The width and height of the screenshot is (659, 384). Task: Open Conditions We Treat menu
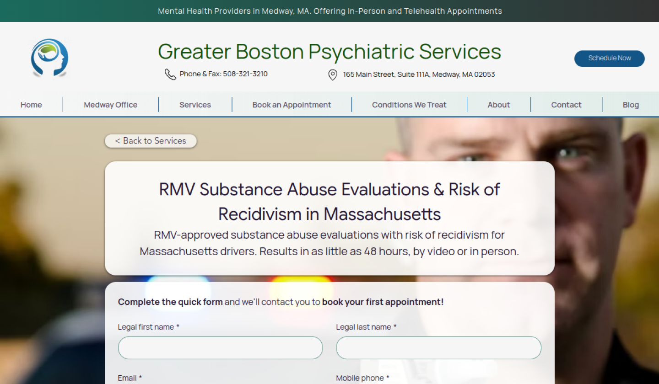409,105
